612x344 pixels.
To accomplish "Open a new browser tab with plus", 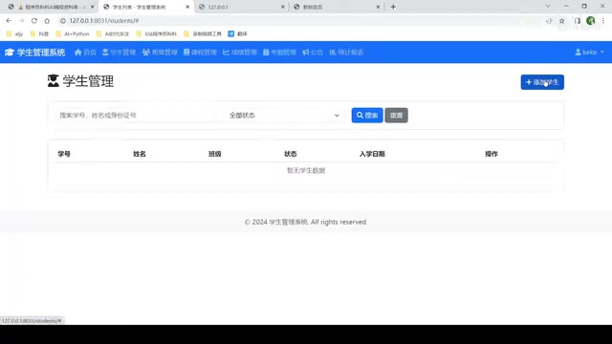I will pyautogui.click(x=393, y=7).
